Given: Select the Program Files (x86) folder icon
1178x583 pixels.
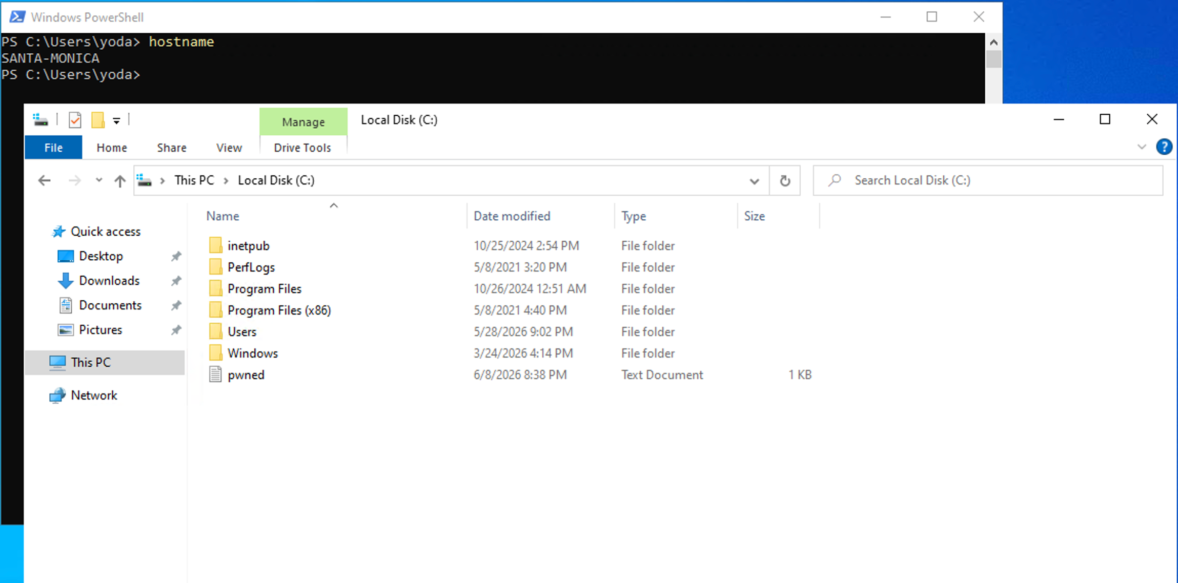Looking at the screenshot, I should click(215, 310).
